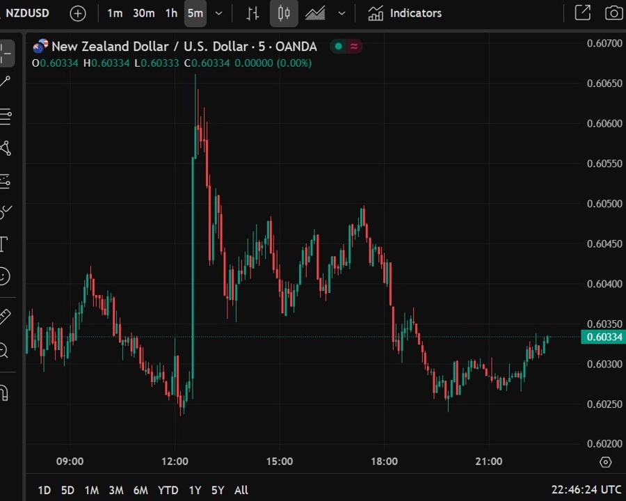Switch chart to candlestick style
The width and height of the screenshot is (626, 501).
(x=284, y=13)
